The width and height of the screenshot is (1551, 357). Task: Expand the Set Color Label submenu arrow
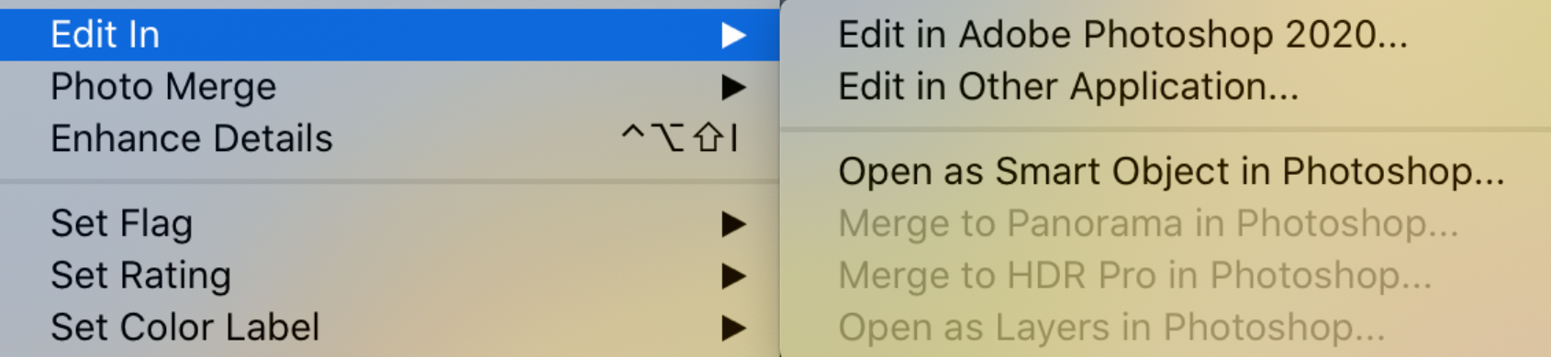(x=733, y=328)
